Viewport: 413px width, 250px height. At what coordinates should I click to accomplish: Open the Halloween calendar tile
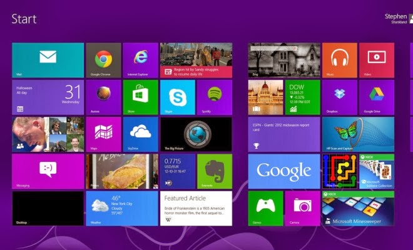click(x=48, y=97)
